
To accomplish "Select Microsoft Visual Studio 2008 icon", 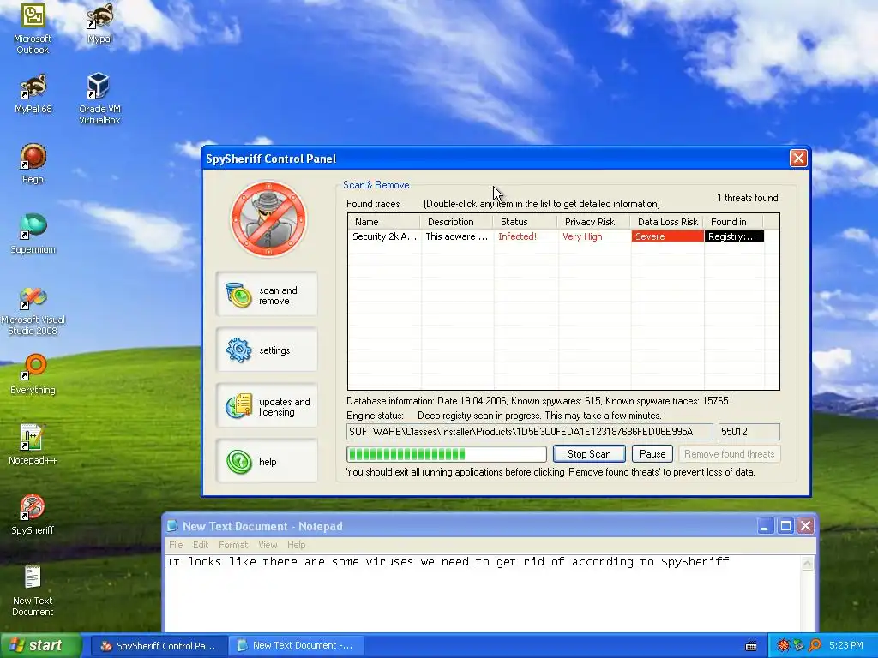I will [33, 311].
